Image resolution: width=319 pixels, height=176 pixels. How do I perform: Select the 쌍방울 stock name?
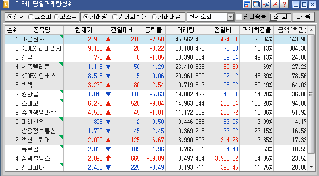click(x=30, y=94)
